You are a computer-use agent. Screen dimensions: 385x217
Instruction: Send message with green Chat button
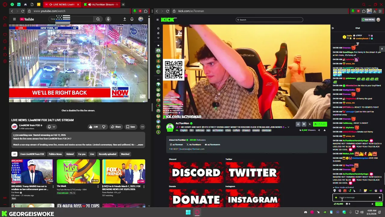click(379, 204)
